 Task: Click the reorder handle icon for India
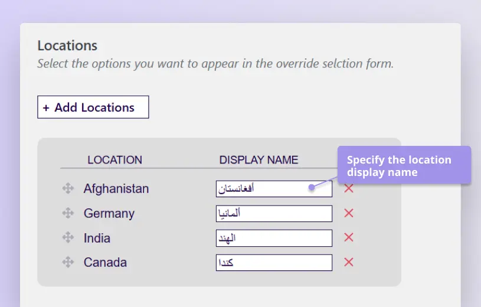coord(68,238)
